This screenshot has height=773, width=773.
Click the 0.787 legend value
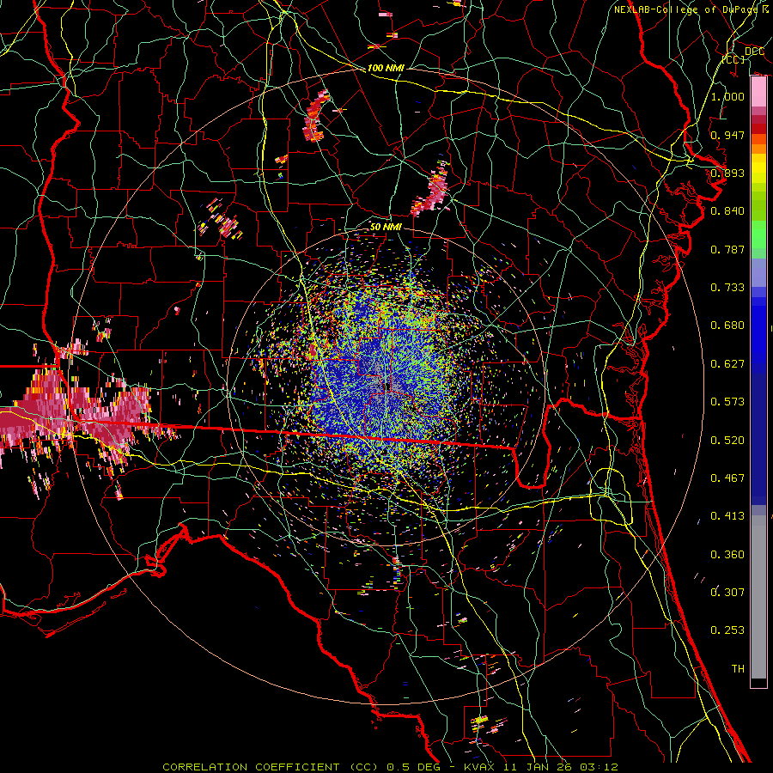(x=727, y=249)
